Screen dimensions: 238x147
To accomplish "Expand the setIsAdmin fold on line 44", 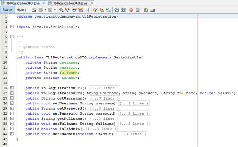I will pos(12,134).
